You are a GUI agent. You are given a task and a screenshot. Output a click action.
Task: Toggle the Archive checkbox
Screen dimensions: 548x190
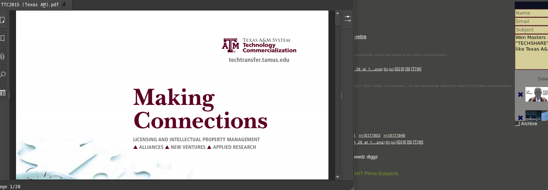tap(517, 124)
